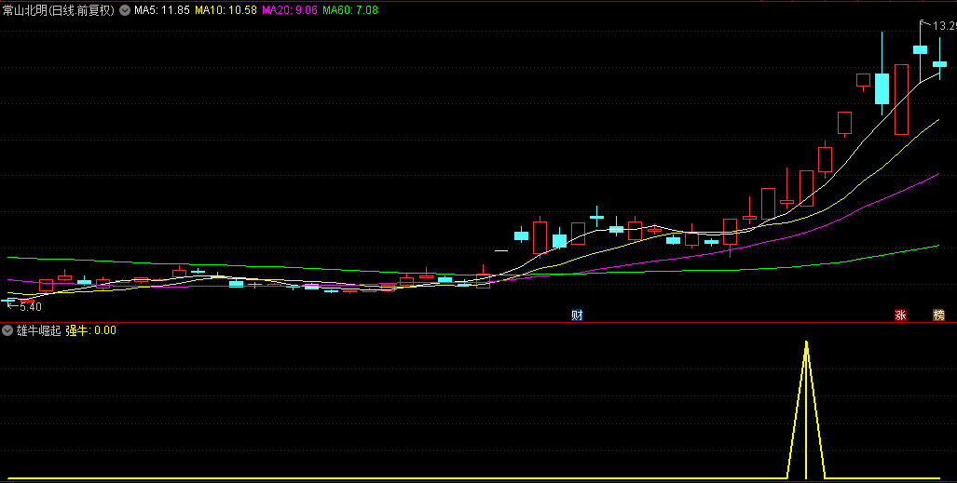Open the 涨 limit-up event marker
957x483 pixels.
[900, 315]
